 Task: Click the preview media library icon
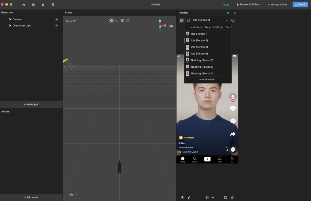(182, 20)
